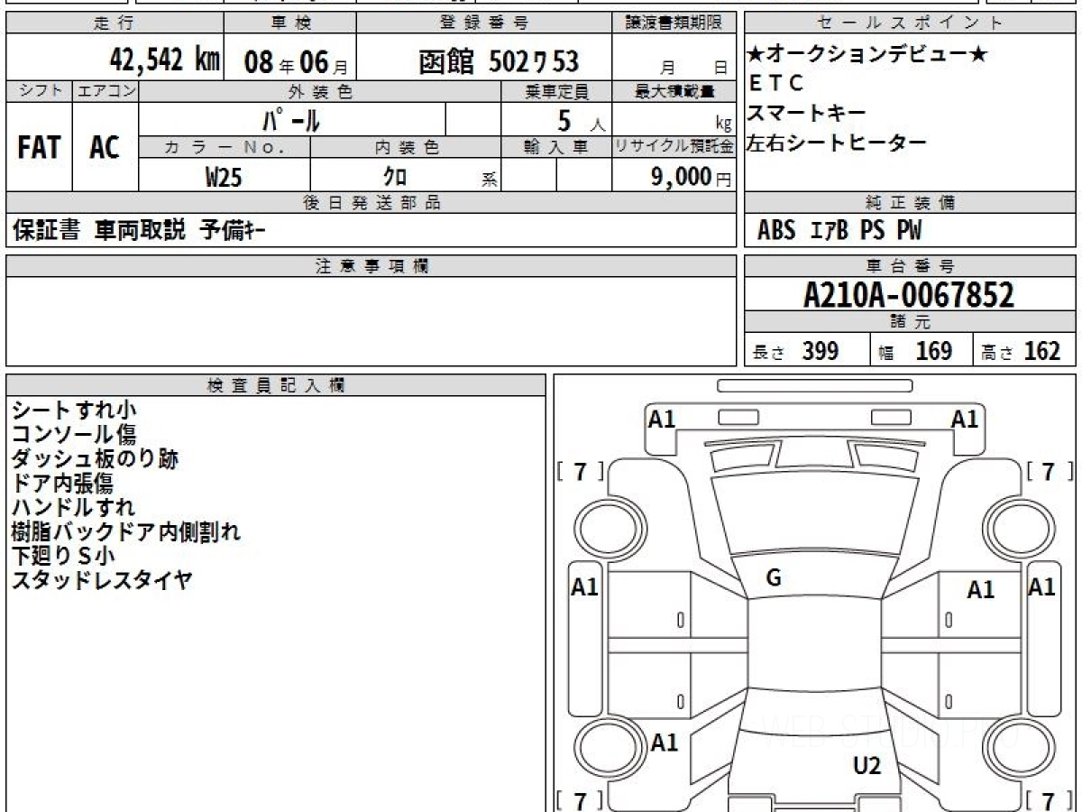Click the chassis number A210A-0067852
Screen dimensions: 1082x812
(x=909, y=294)
